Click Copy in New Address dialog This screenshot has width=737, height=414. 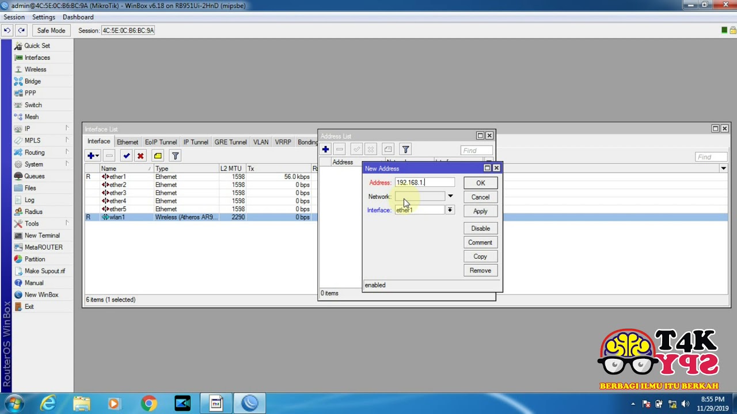[480, 256]
